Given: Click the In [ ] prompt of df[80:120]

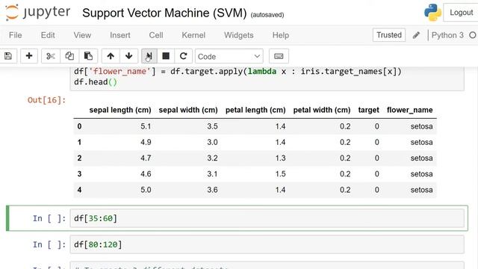Looking at the screenshot, I should [x=49, y=244].
